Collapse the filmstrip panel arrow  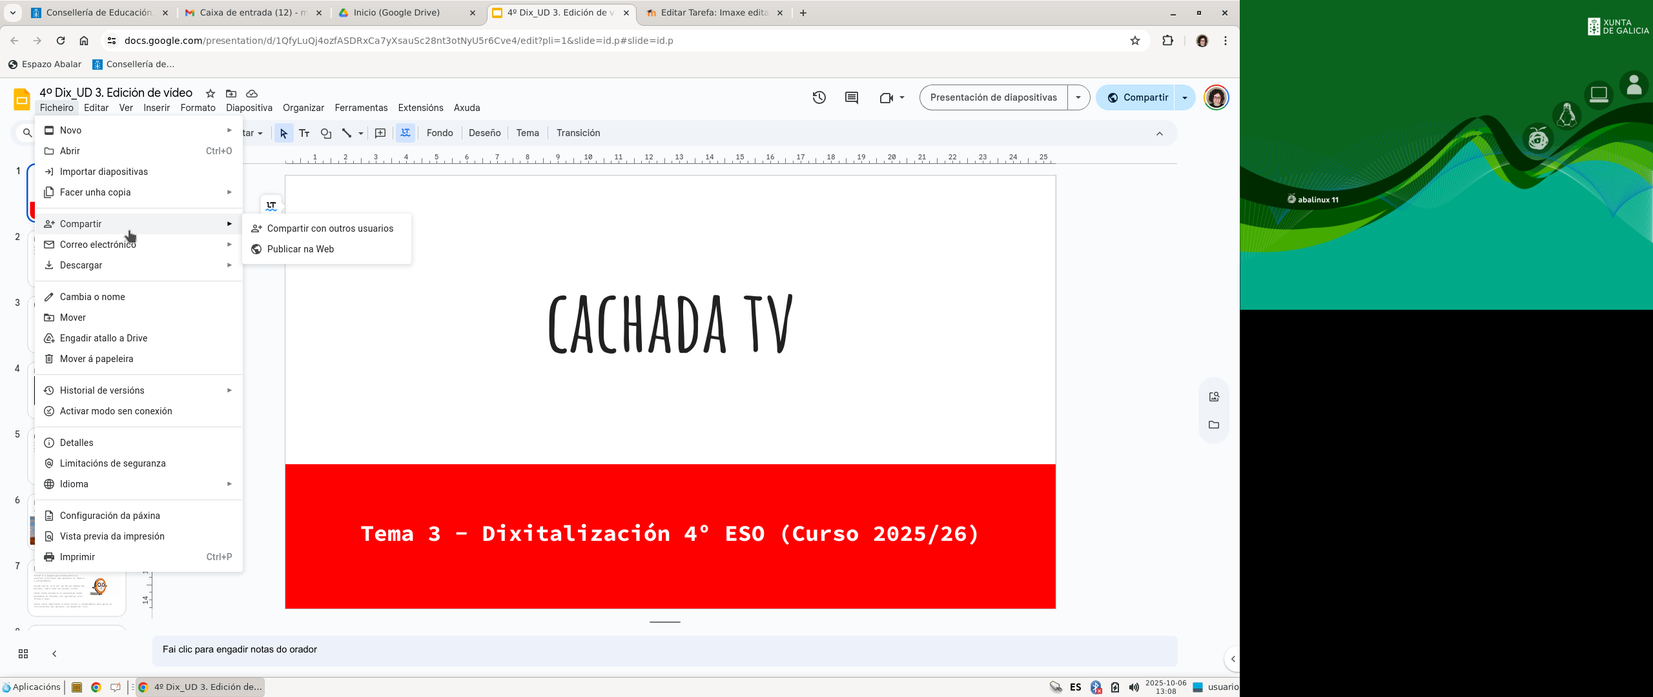(54, 654)
